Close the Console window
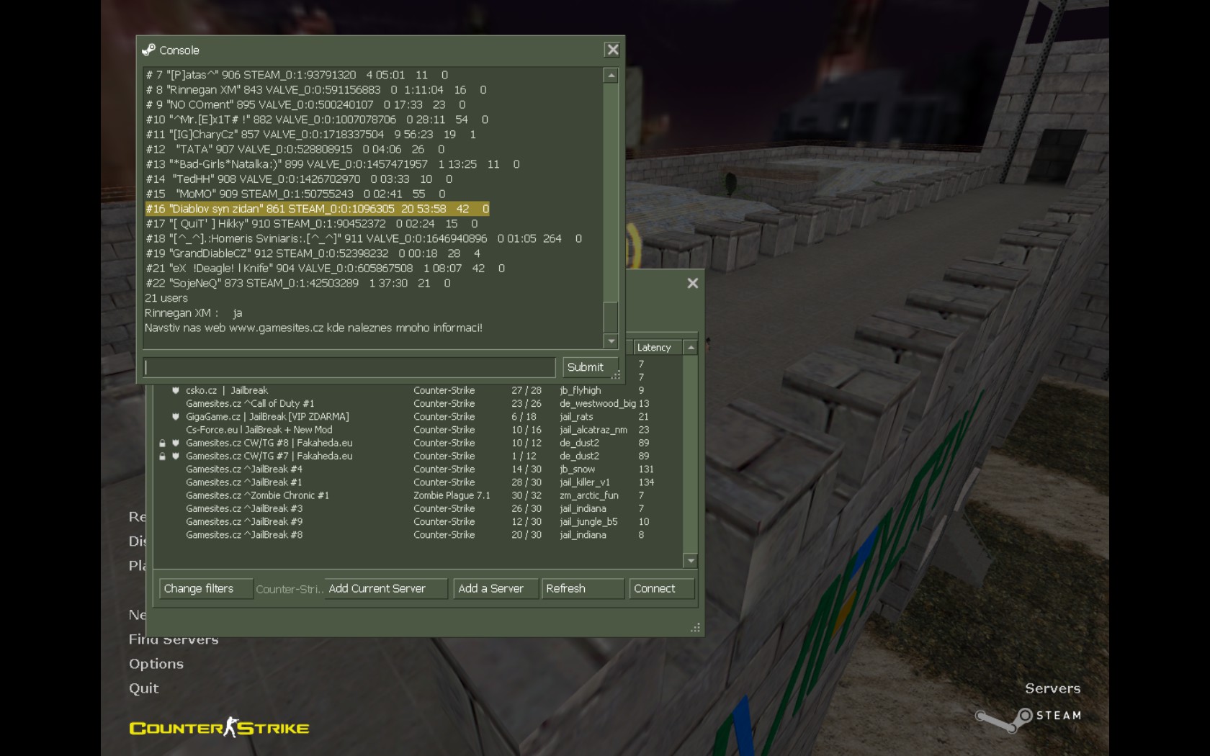This screenshot has height=756, width=1210. point(612,50)
